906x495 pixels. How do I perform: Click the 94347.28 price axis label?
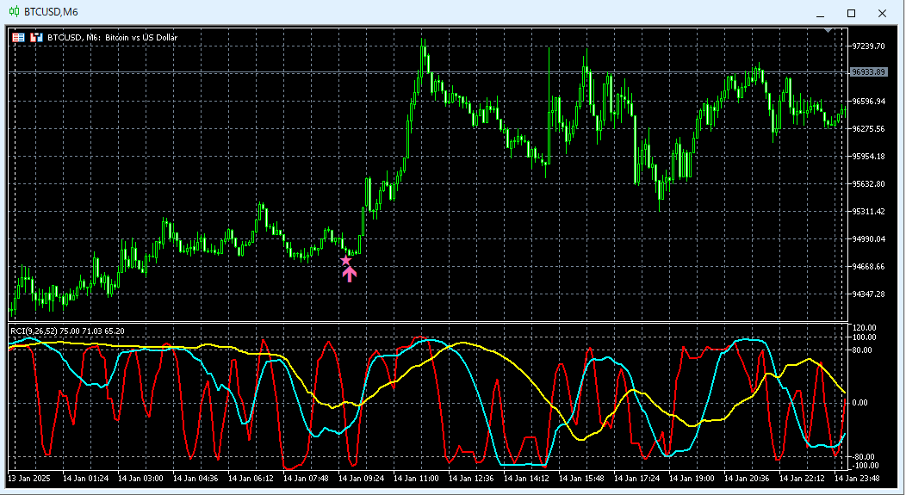pyautogui.click(x=868, y=294)
